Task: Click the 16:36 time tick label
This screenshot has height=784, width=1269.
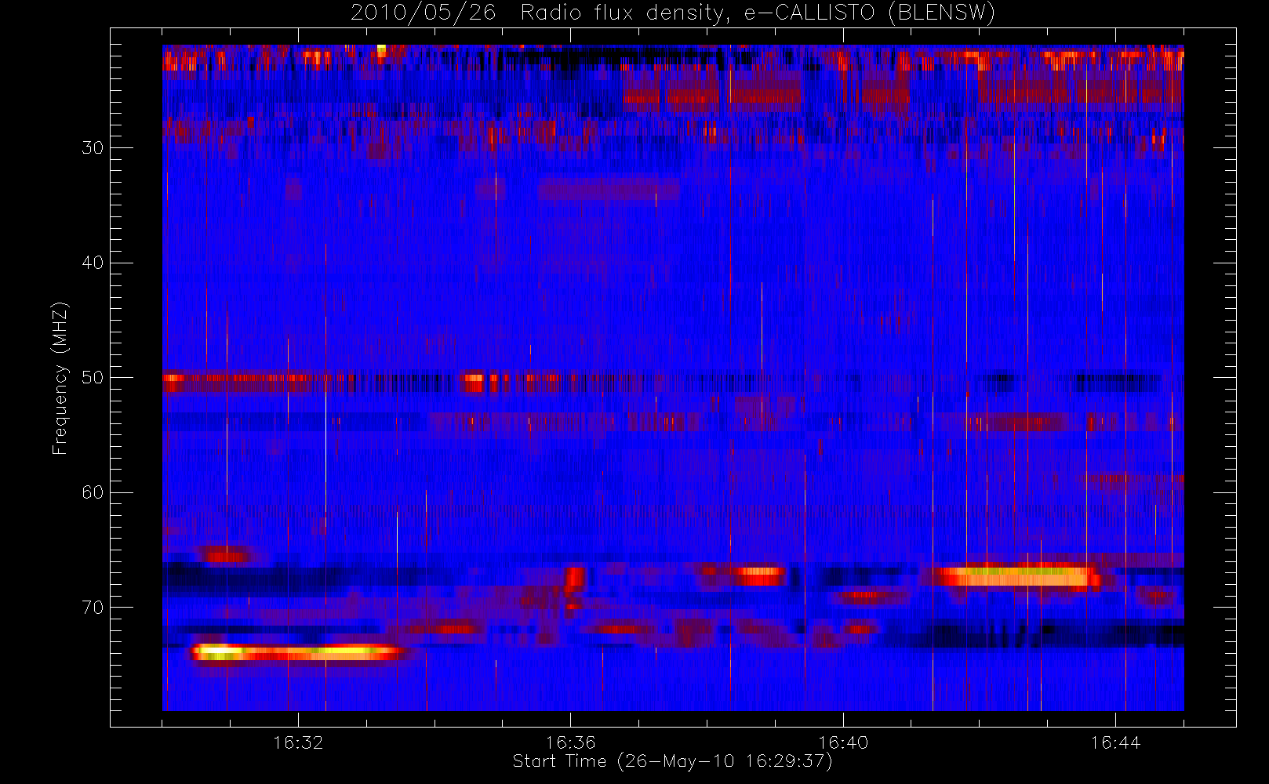Action: pyautogui.click(x=570, y=742)
